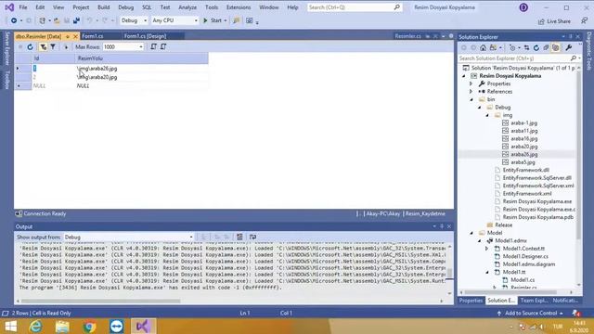Click the Sync with Active Document icon
Viewport: 594px width, 334px height.
pos(526,47)
